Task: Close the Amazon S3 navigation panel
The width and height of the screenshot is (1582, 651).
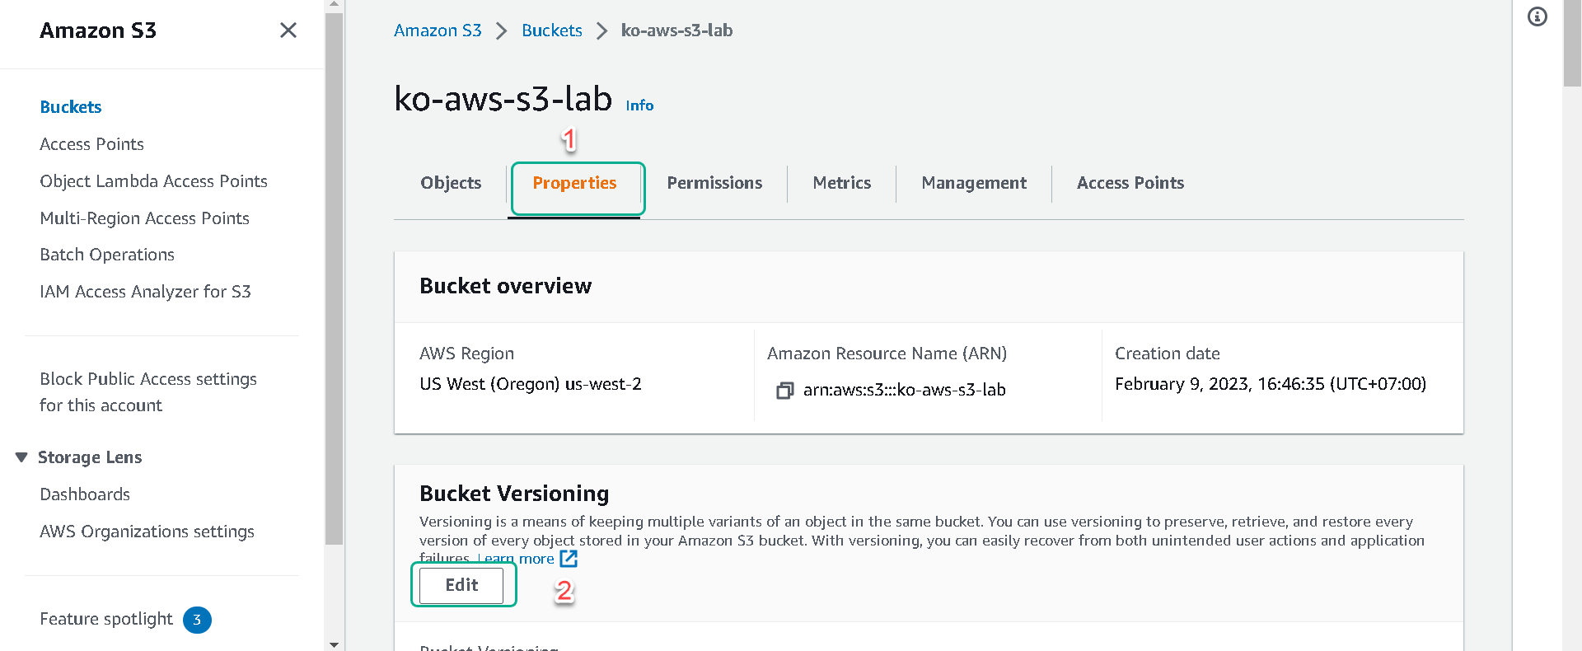Action: point(288,30)
